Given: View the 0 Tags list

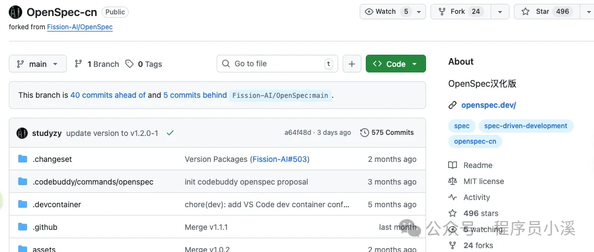Looking at the screenshot, I should coord(144,64).
